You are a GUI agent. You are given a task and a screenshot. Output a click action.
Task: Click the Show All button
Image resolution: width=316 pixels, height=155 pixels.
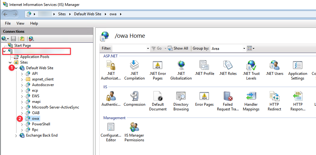[178, 48]
